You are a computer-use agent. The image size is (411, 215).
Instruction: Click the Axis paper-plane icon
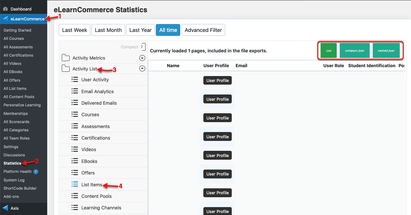point(5,208)
